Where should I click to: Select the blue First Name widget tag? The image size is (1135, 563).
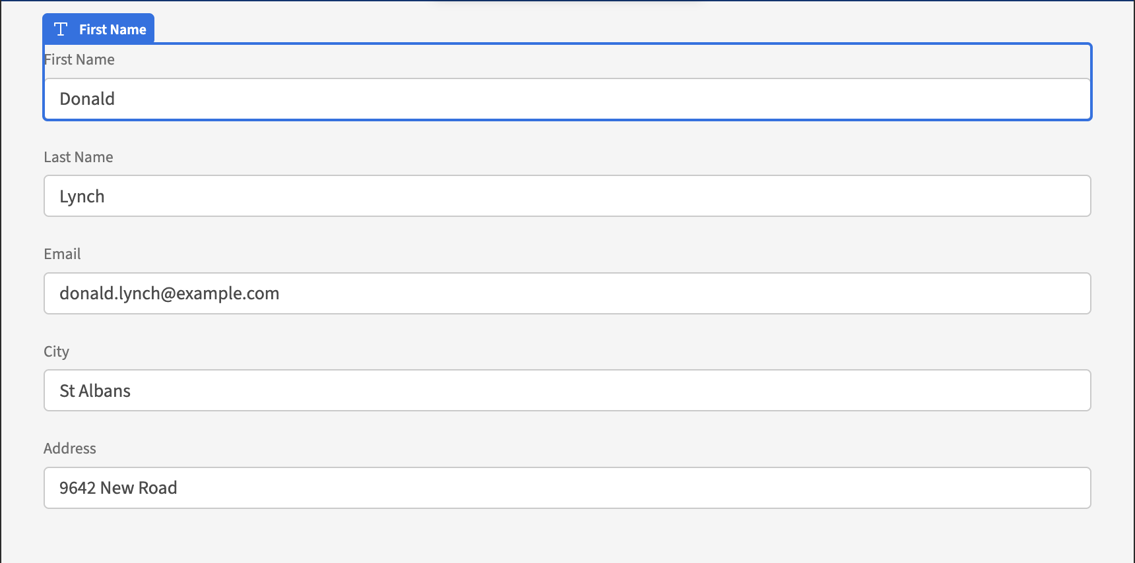tap(98, 28)
